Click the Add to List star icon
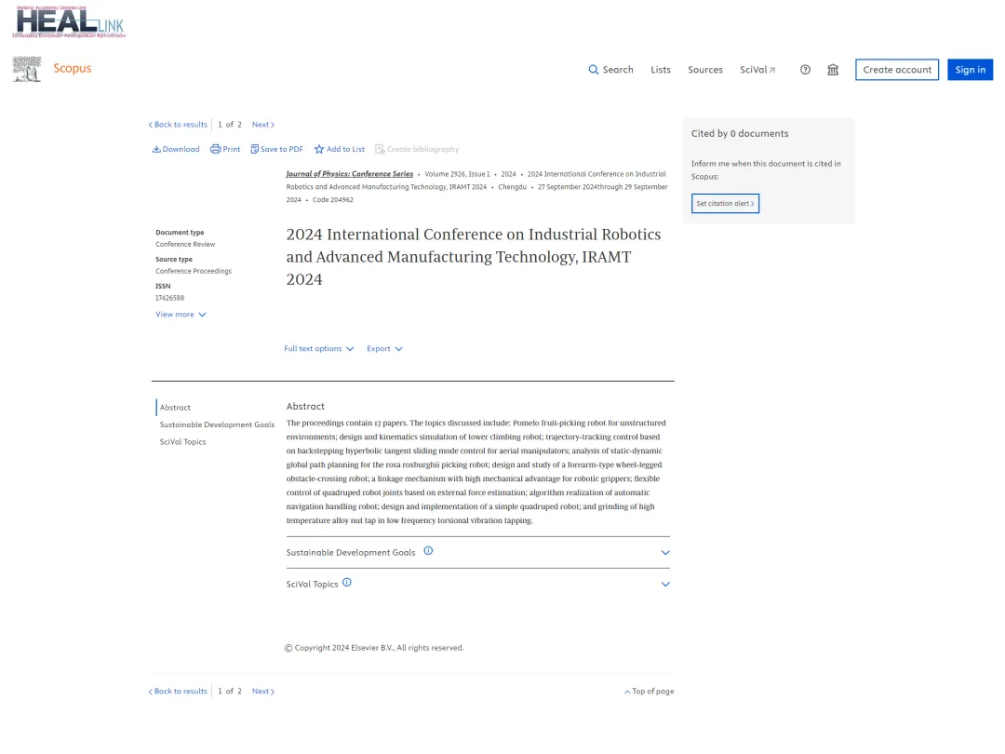Screen dimensions: 1005x754 (319, 149)
